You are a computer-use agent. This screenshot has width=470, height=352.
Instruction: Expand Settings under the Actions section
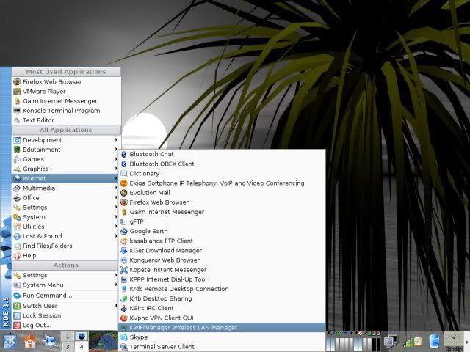(x=65, y=275)
